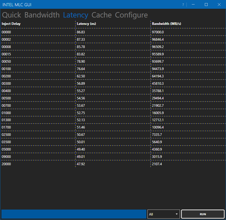Select the Latency tab
The width and height of the screenshot is (226, 220).
[75, 15]
